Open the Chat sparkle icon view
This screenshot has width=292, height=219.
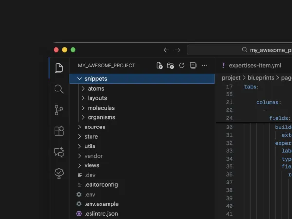pos(59,152)
